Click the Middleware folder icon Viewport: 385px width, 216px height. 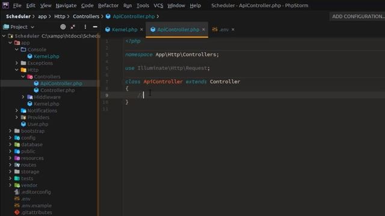tap(30, 97)
